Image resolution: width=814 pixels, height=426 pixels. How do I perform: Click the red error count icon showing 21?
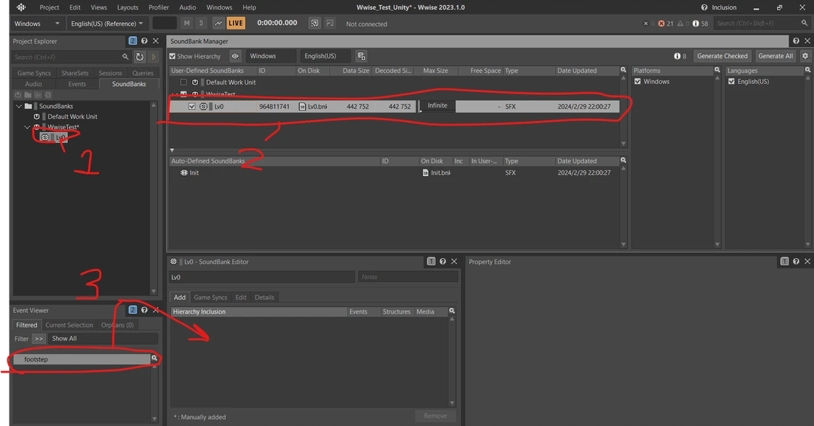(661, 23)
